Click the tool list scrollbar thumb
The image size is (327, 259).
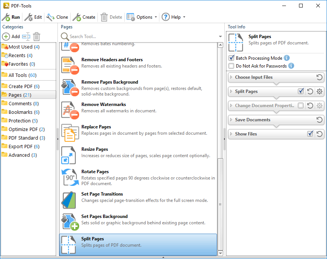click(221, 204)
